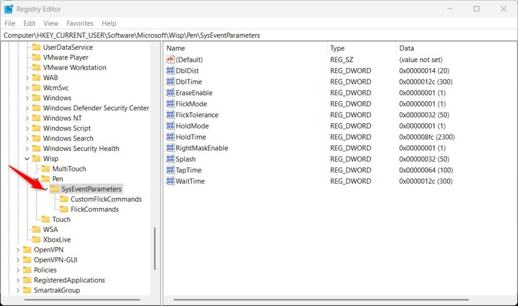This screenshot has width=518, height=306.
Task: Select the HoldTime value name
Action: (x=191, y=137)
